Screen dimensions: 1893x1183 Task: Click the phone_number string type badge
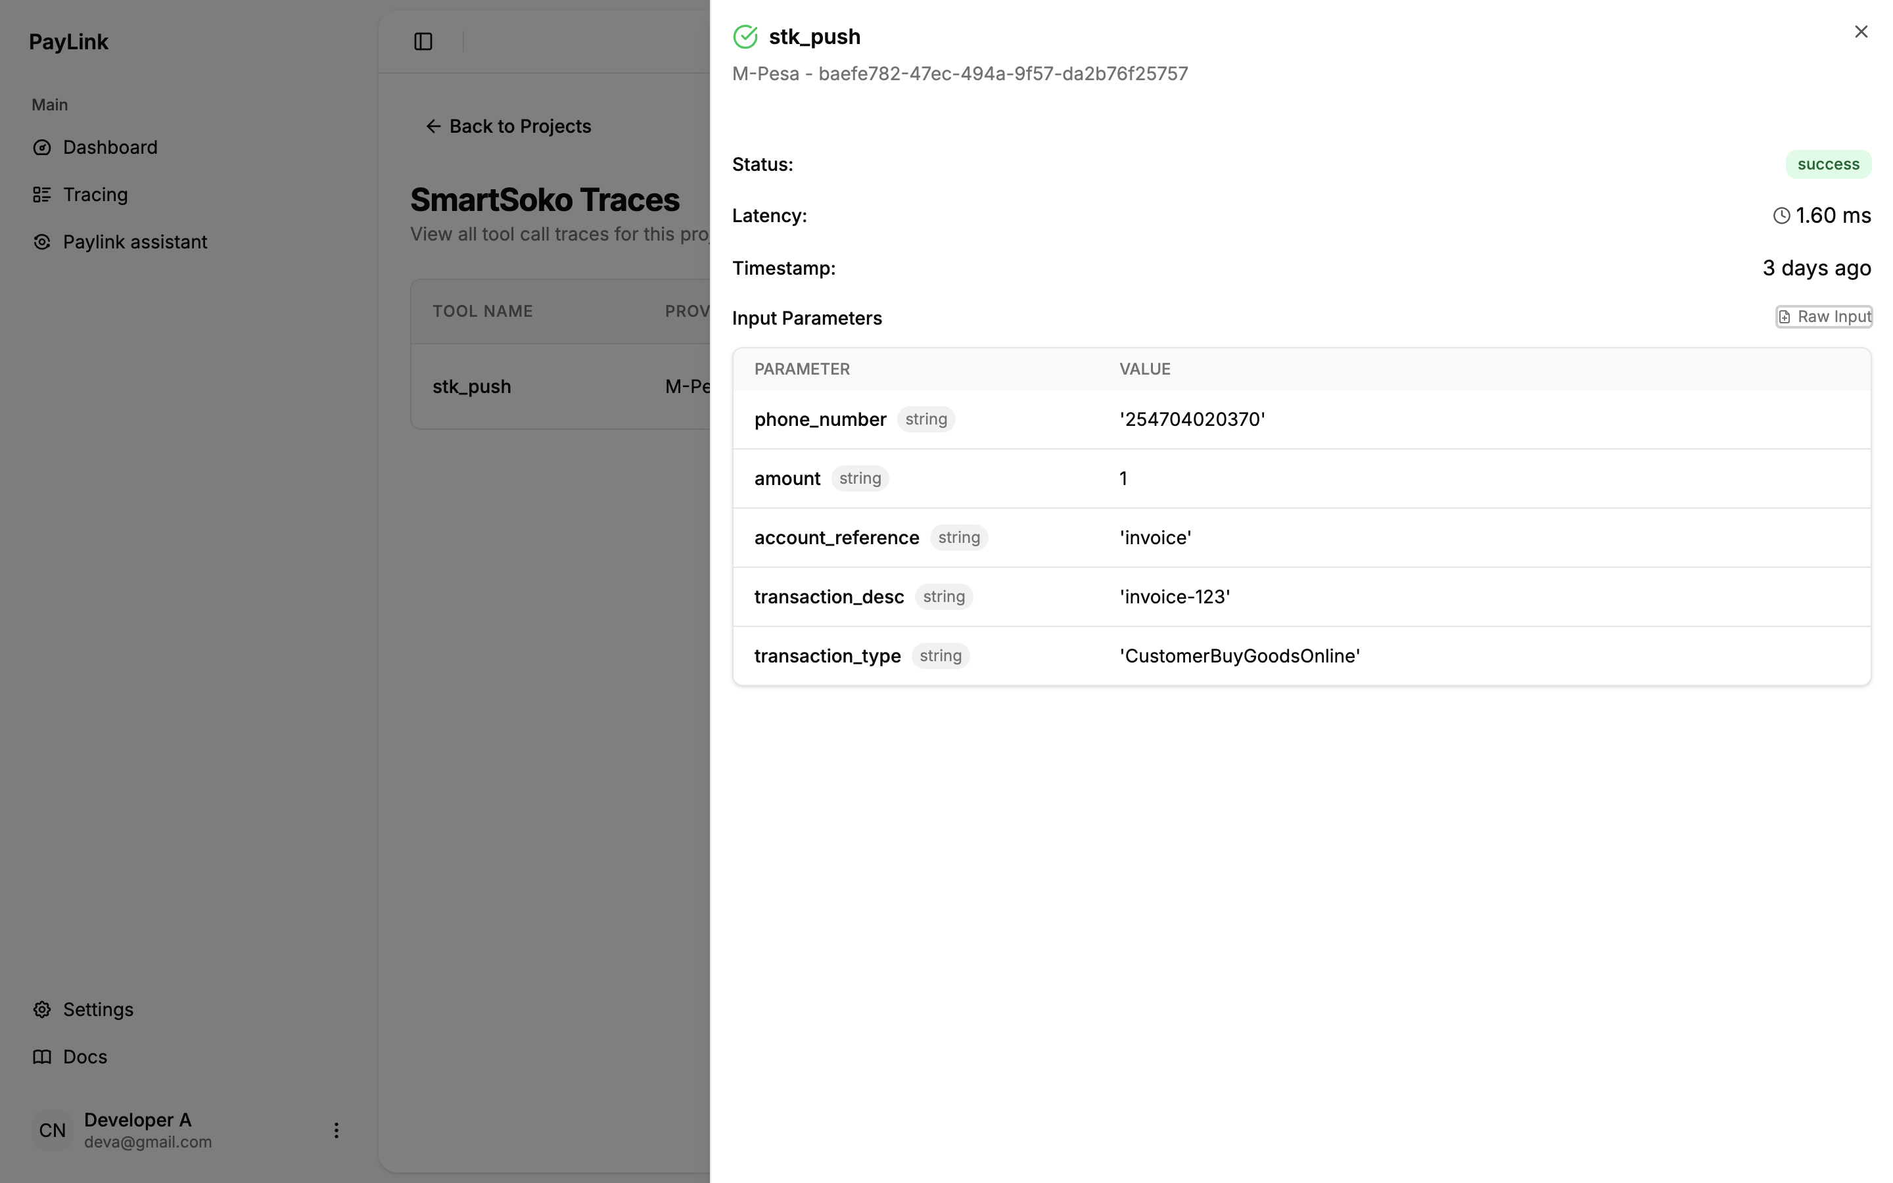click(925, 419)
